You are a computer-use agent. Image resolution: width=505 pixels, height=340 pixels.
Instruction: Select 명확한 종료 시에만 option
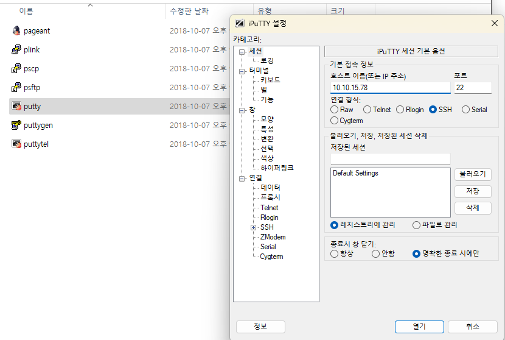(x=416, y=254)
